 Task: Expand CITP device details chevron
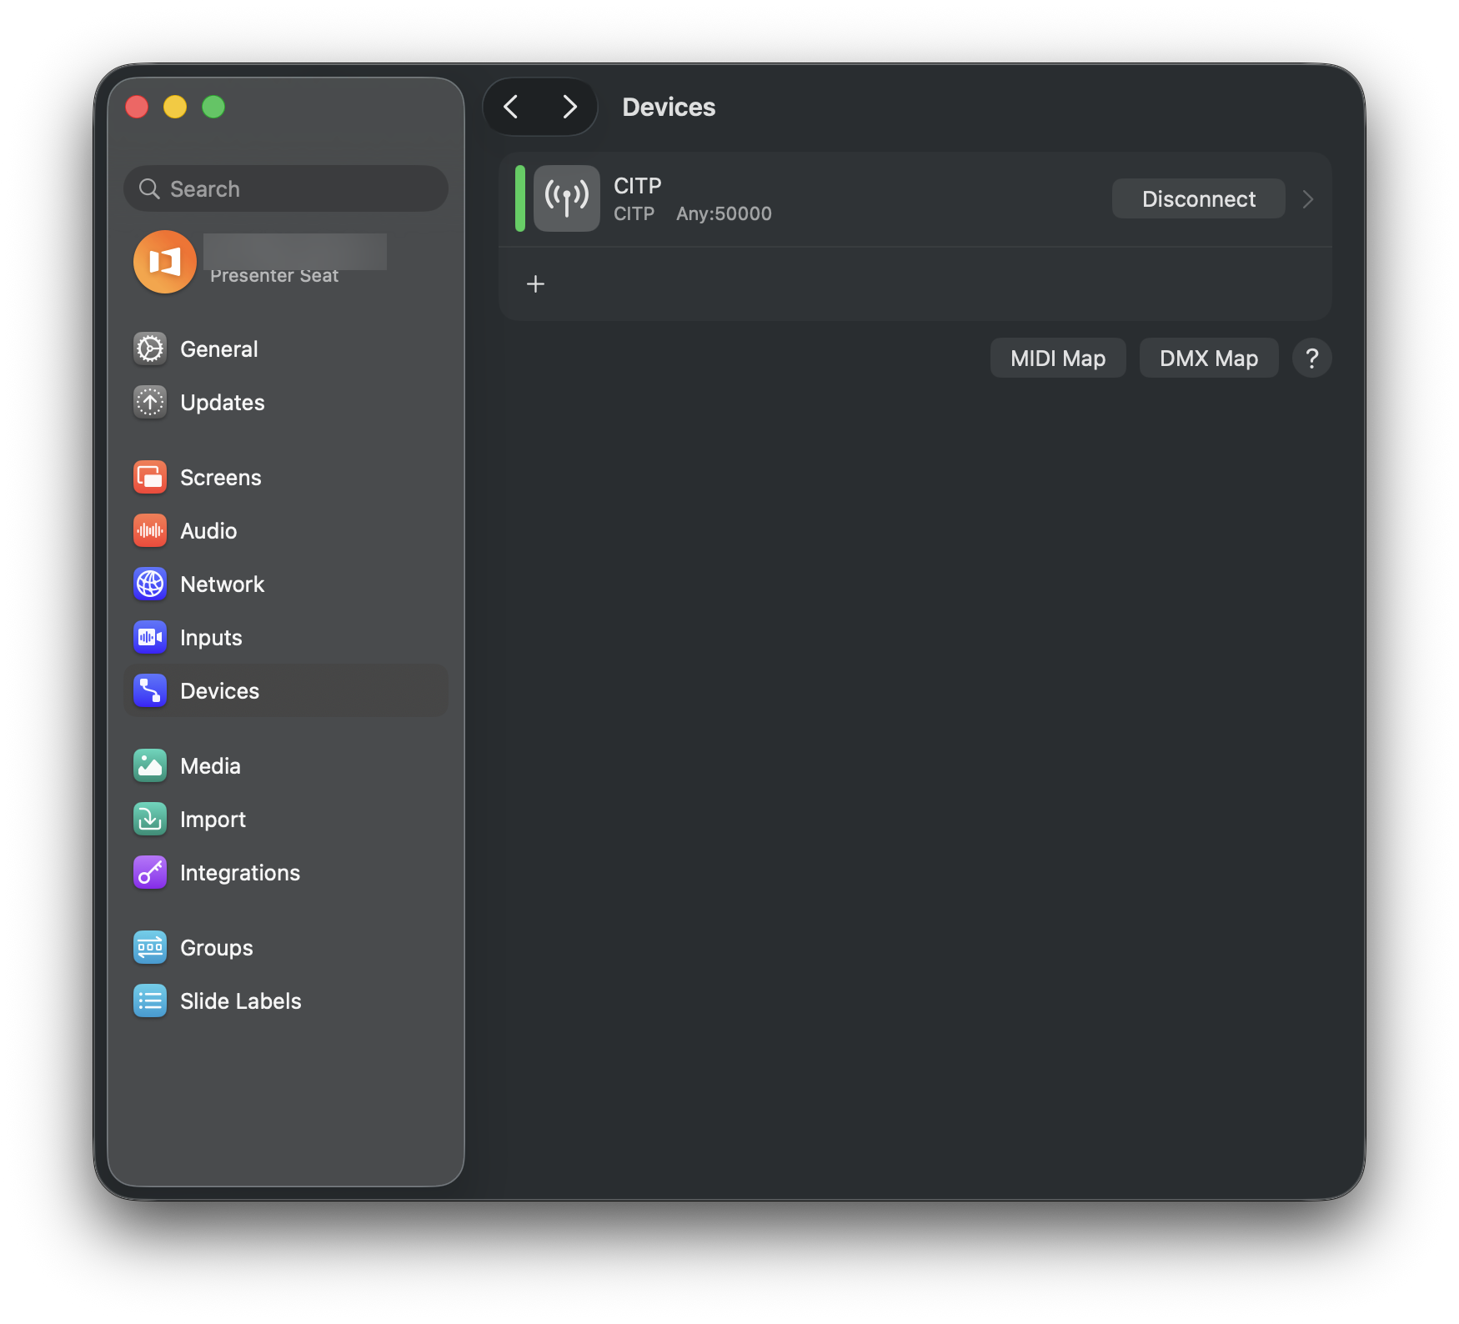(1308, 199)
